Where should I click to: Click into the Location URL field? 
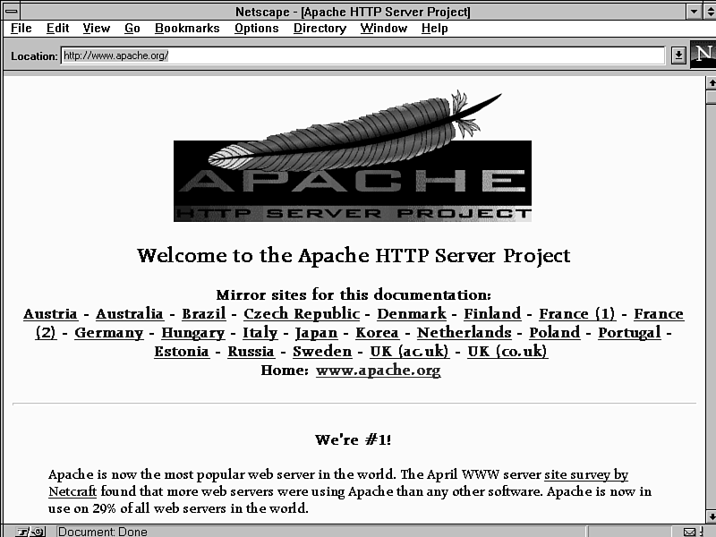(363, 55)
